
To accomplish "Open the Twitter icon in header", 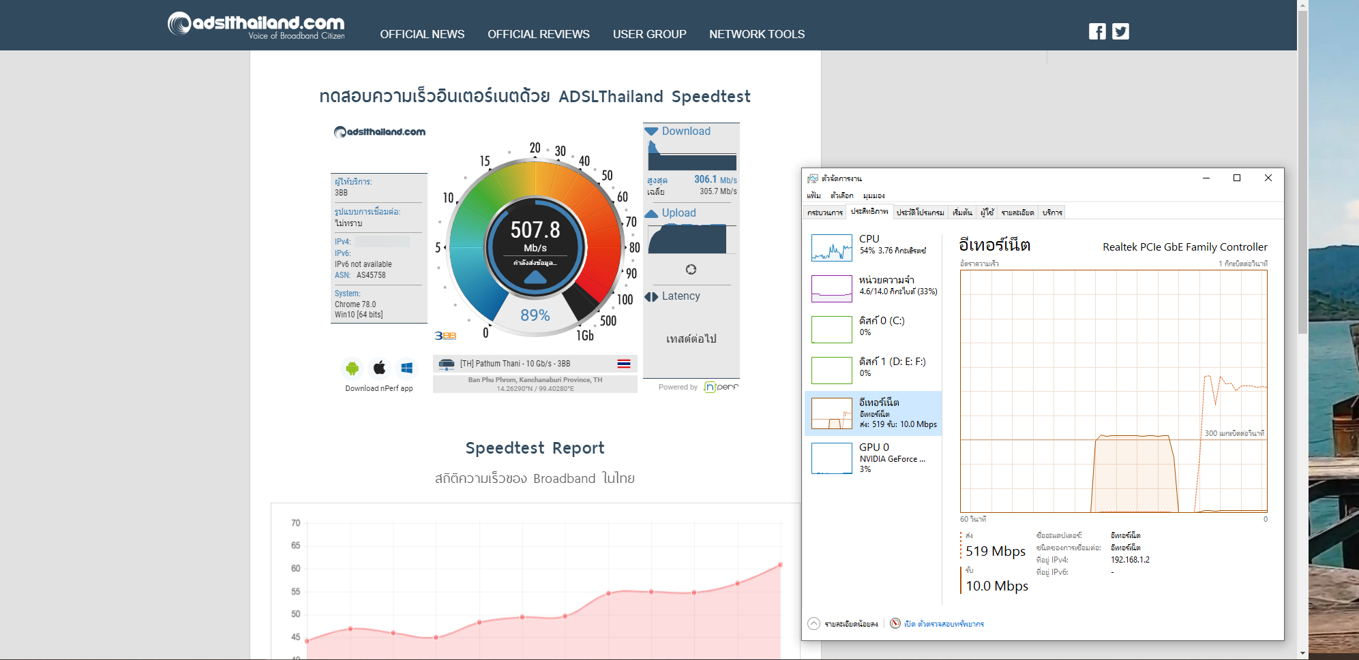I will pyautogui.click(x=1120, y=31).
